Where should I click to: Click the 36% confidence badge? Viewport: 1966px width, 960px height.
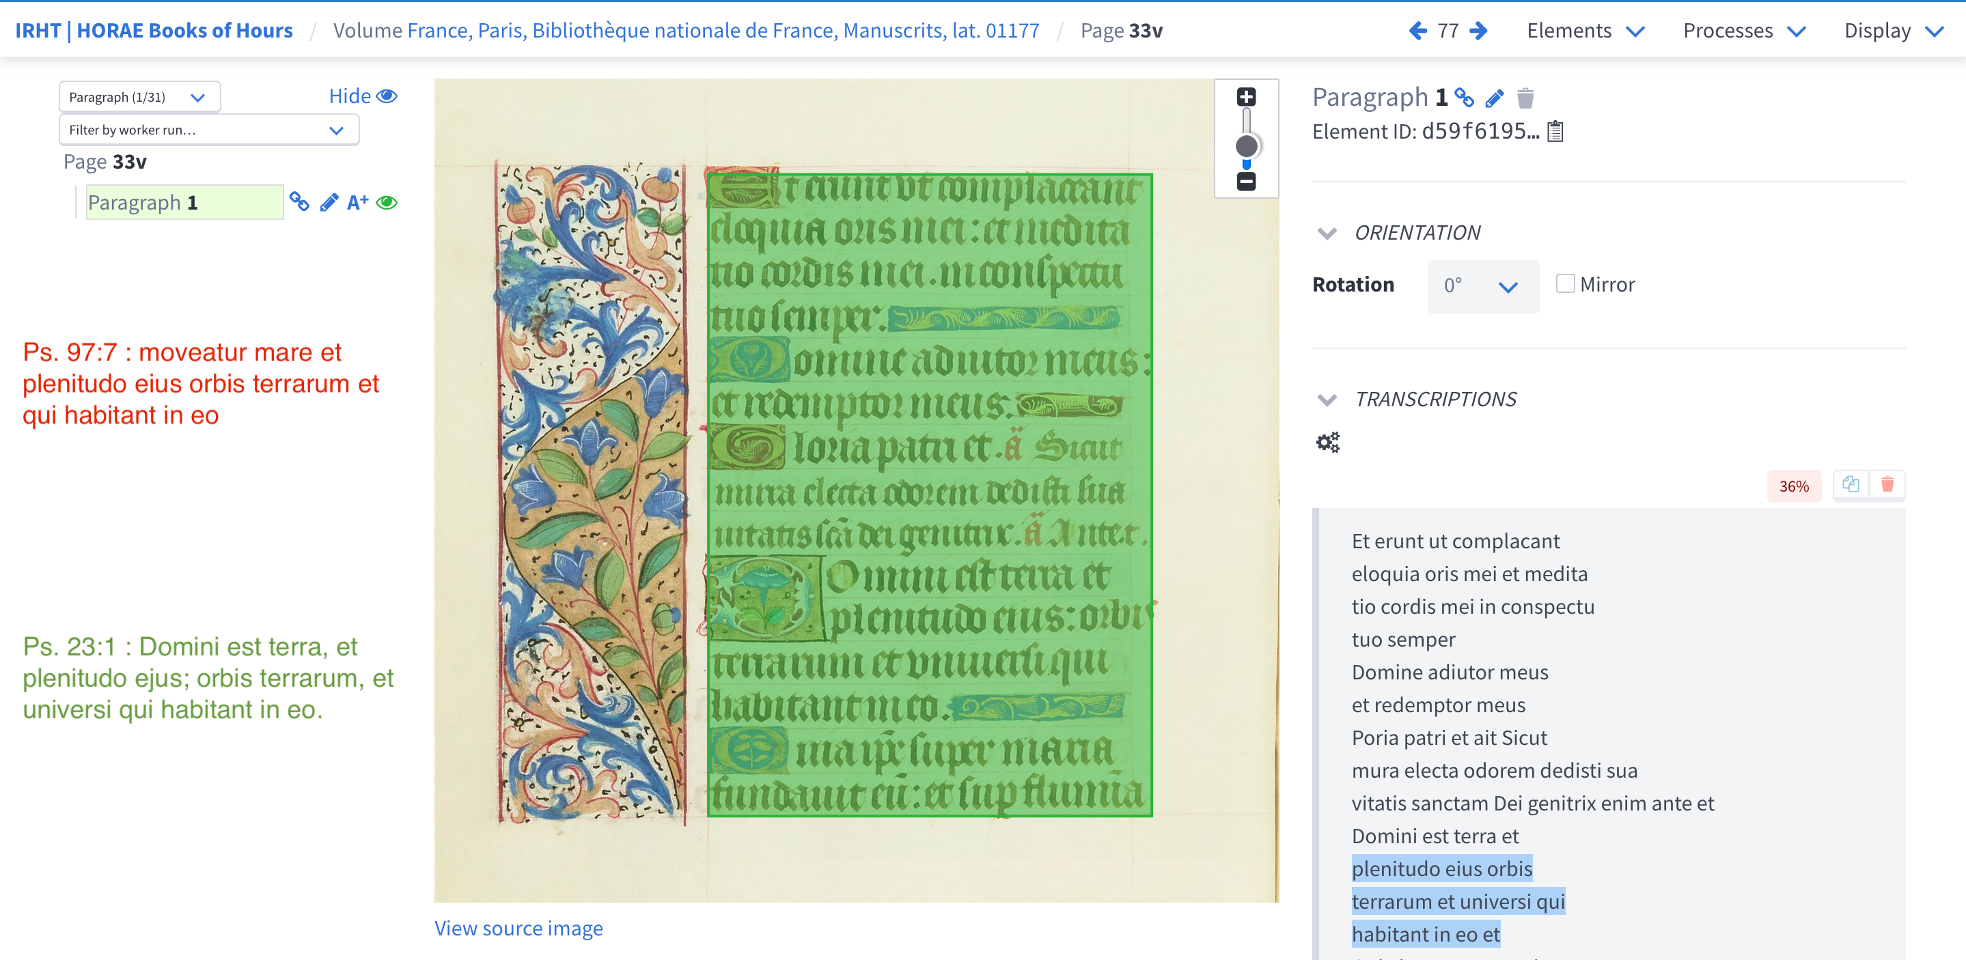coord(1794,485)
